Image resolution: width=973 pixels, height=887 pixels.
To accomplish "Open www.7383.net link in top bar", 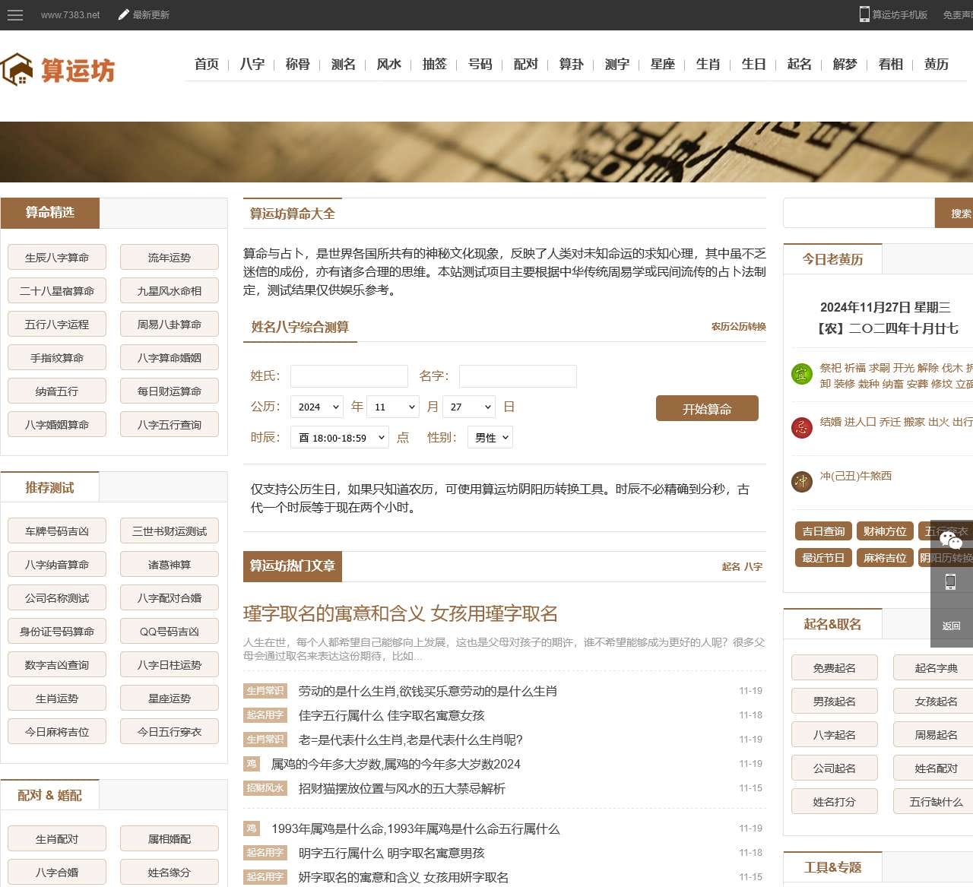I will coord(70,14).
